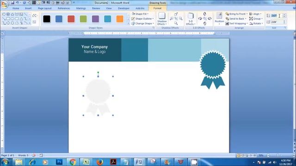Click the tab selector at ruler's left corner
The image size is (296, 166).
2,34
